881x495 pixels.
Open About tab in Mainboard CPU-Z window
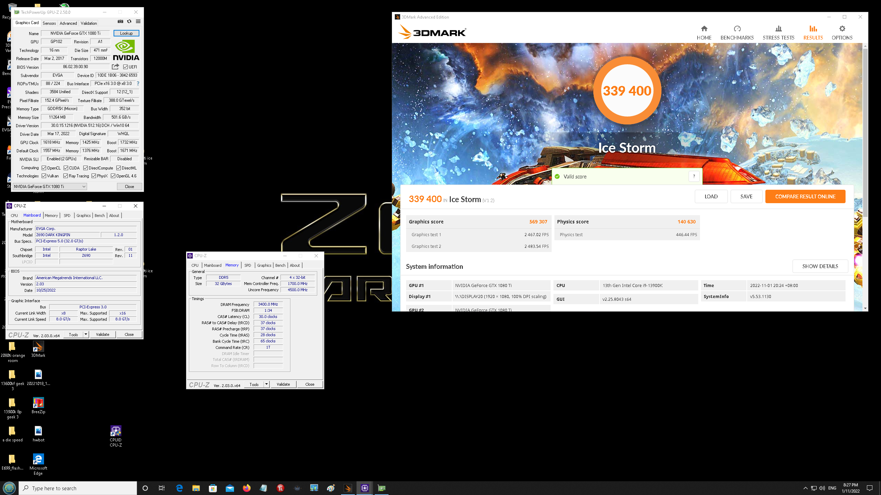114,216
